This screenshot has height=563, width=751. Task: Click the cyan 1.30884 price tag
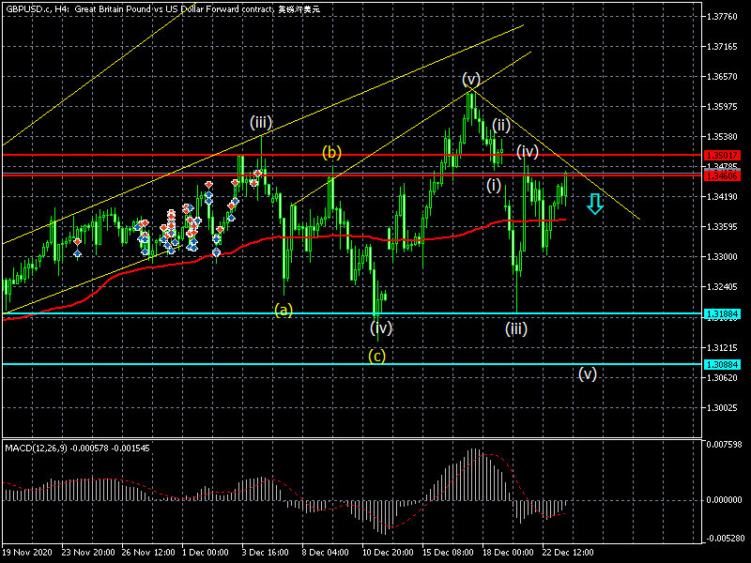[722, 364]
